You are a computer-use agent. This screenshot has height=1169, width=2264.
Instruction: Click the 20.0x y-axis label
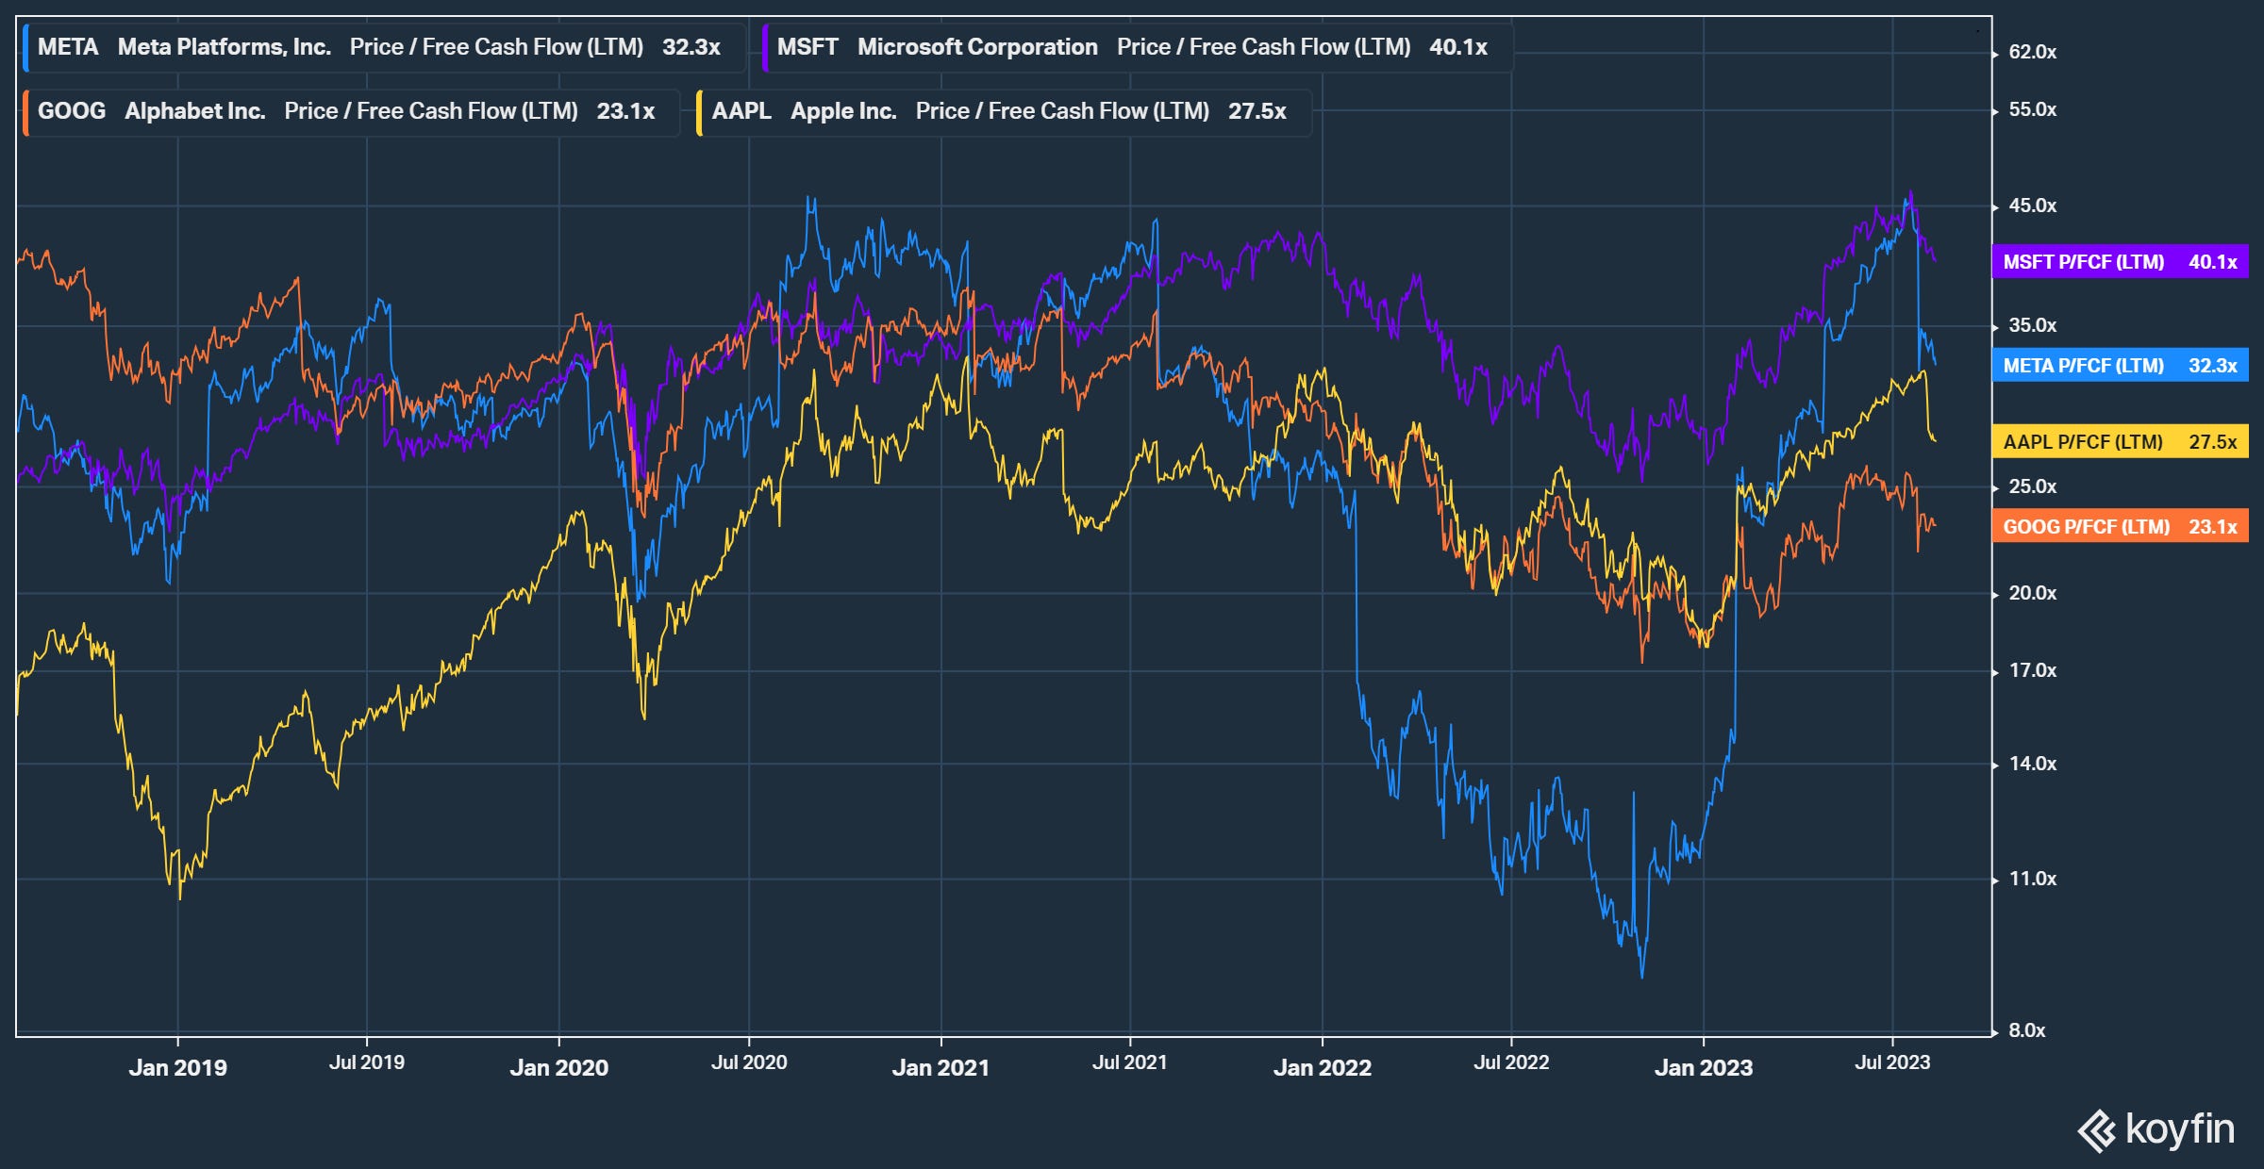pos(2033,593)
